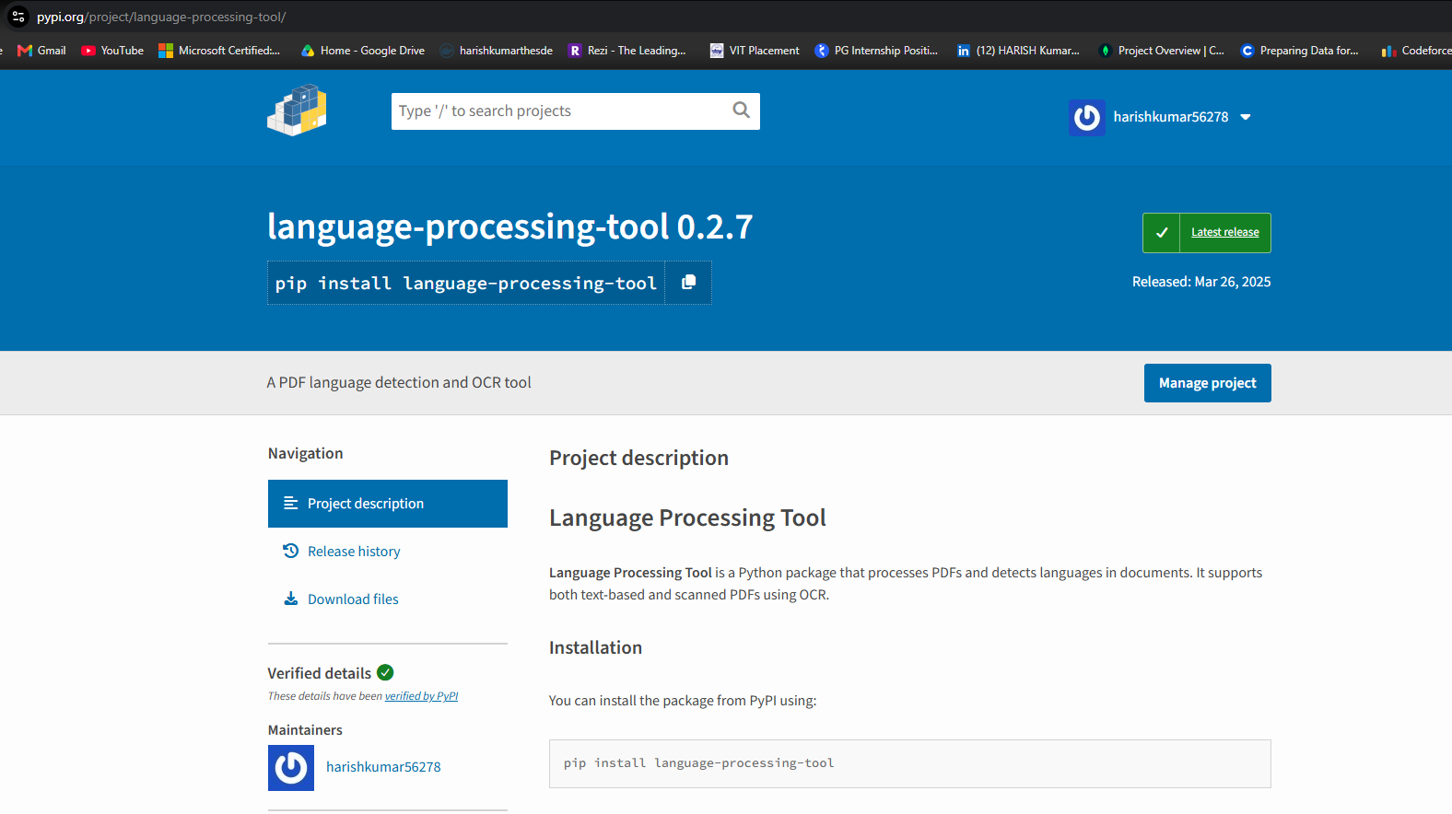Select the Project description tab
This screenshot has height=814, width=1452.
click(388, 504)
